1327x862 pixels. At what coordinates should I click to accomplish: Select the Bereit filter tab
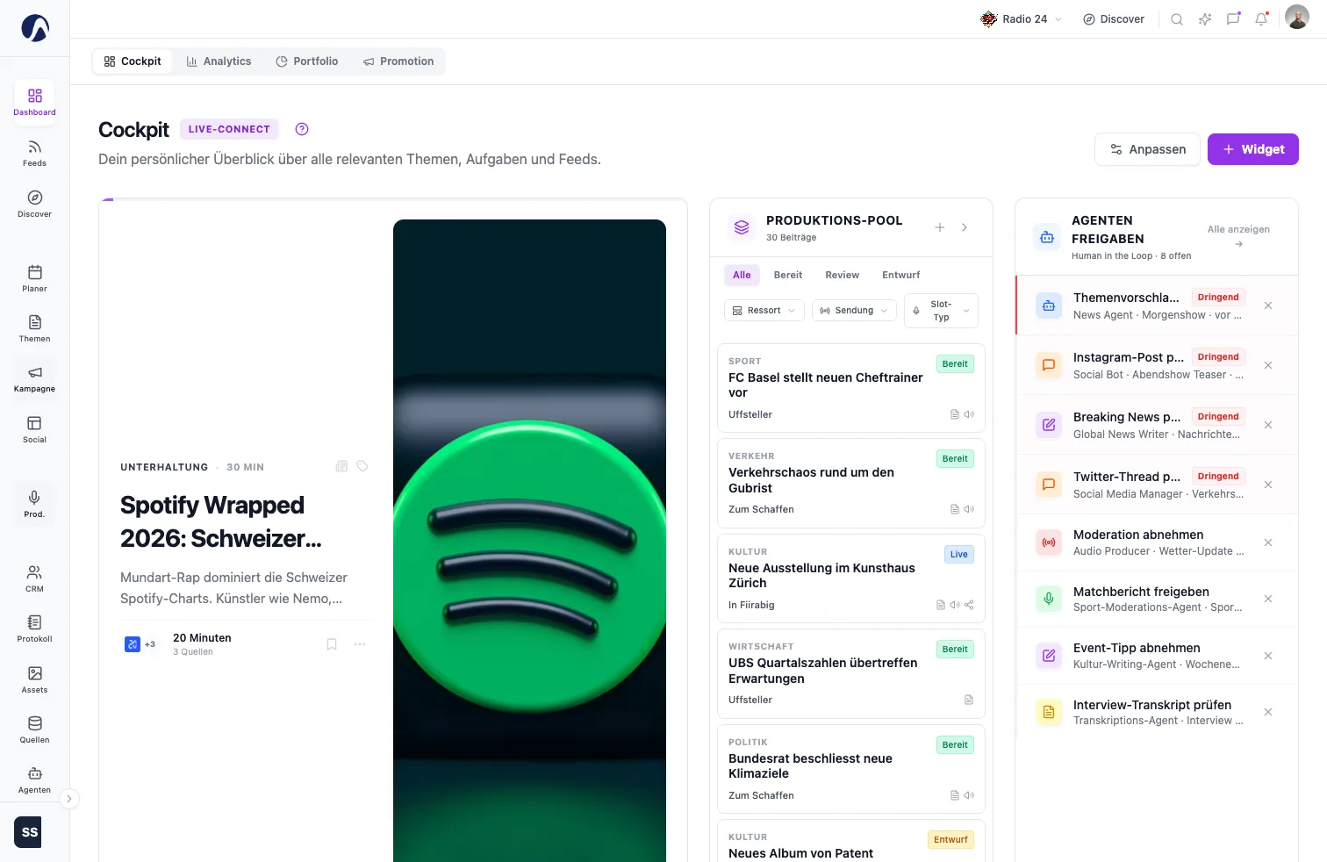coord(788,275)
